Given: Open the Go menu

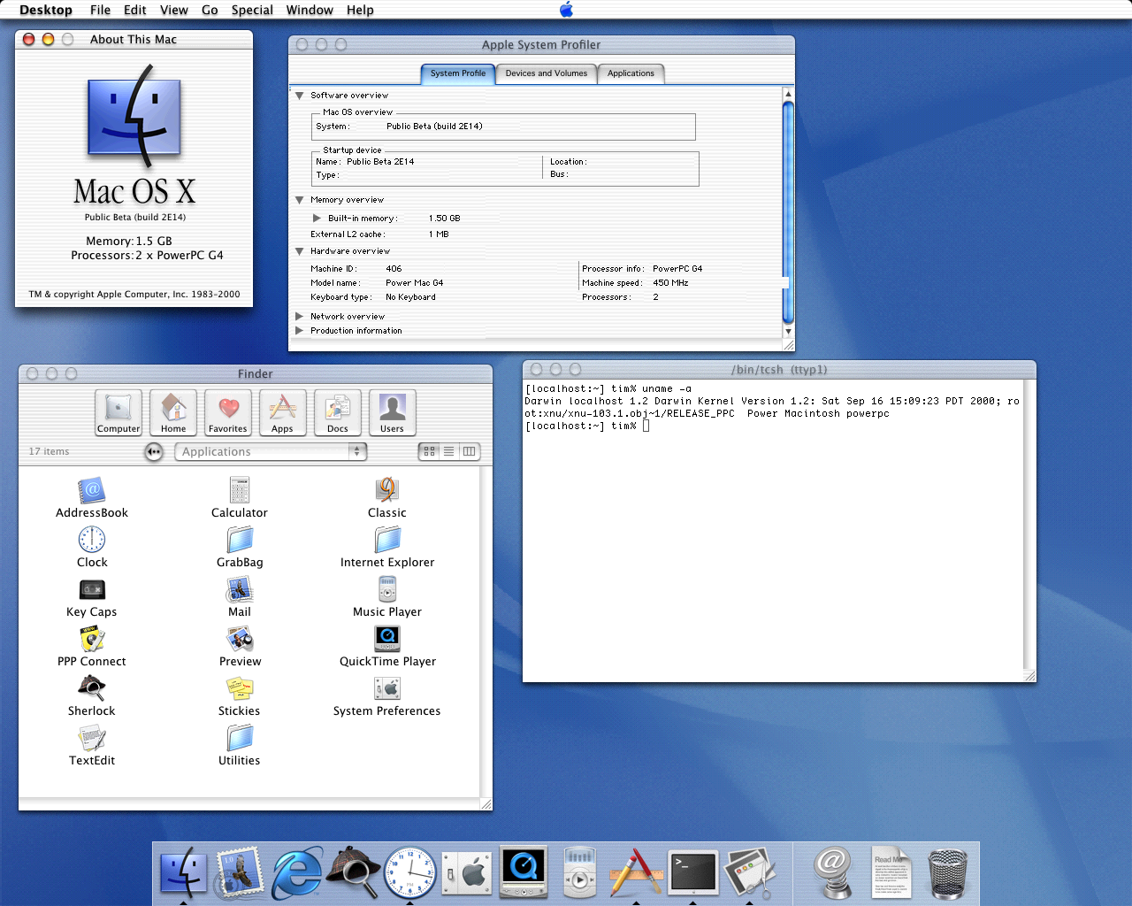Looking at the screenshot, I should pos(210,10).
